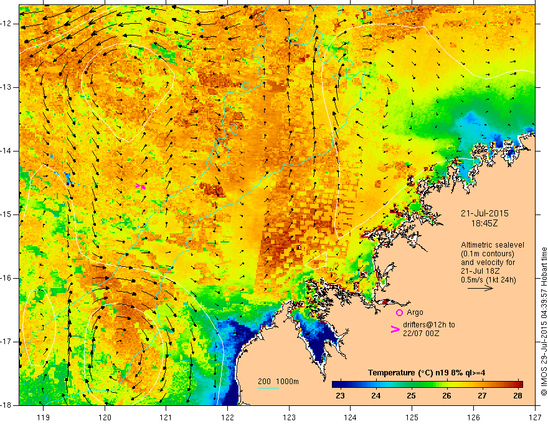The image size is (548, 424).
Task: Click longitude axis label '121'
Action: pyautogui.click(x=166, y=417)
